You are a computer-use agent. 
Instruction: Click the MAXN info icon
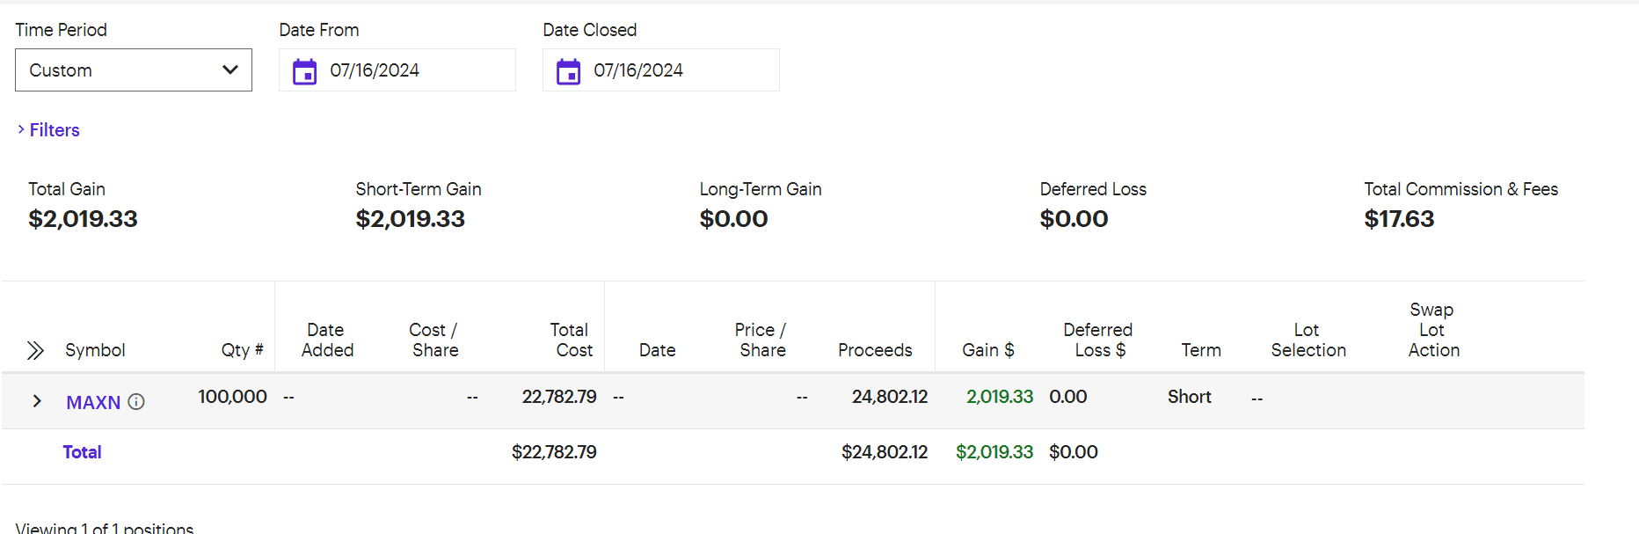tap(136, 402)
